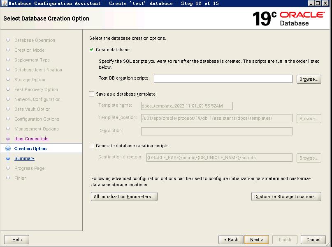Image resolution: width=332 pixels, height=247 pixels.
Task: Click the Database Operation step
Action: (35, 40)
